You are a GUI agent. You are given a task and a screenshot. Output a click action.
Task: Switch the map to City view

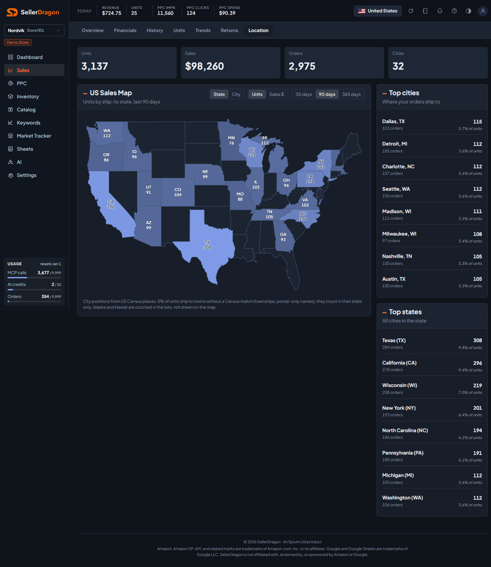[x=236, y=94]
